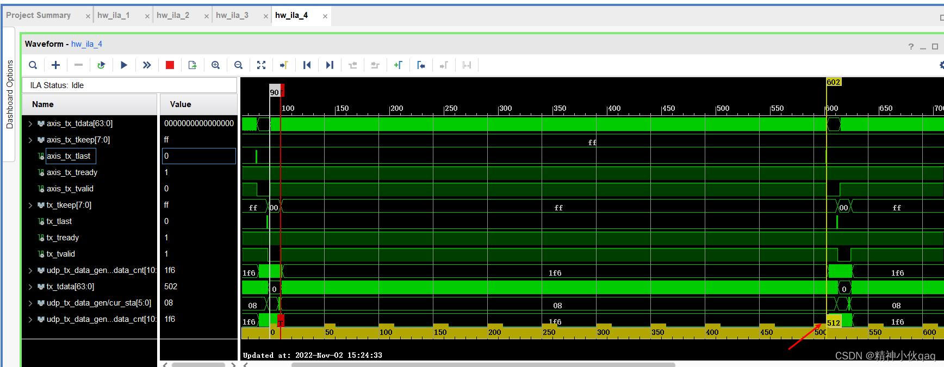This screenshot has height=367, width=944.
Task: Click the name panel horizontal scrollbar
Action: [198, 364]
